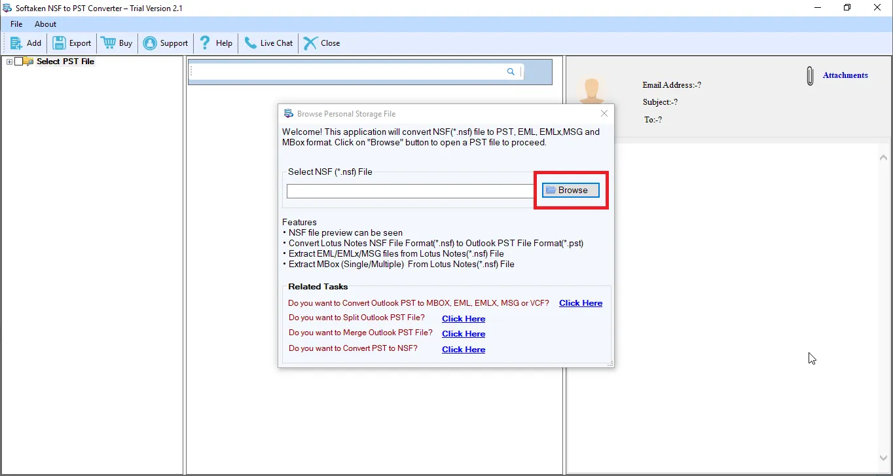Image resolution: width=893 pixels, height=476 pixels.
Task: Click Here link for Convert PST to NSF
Action: coord(464,350)
